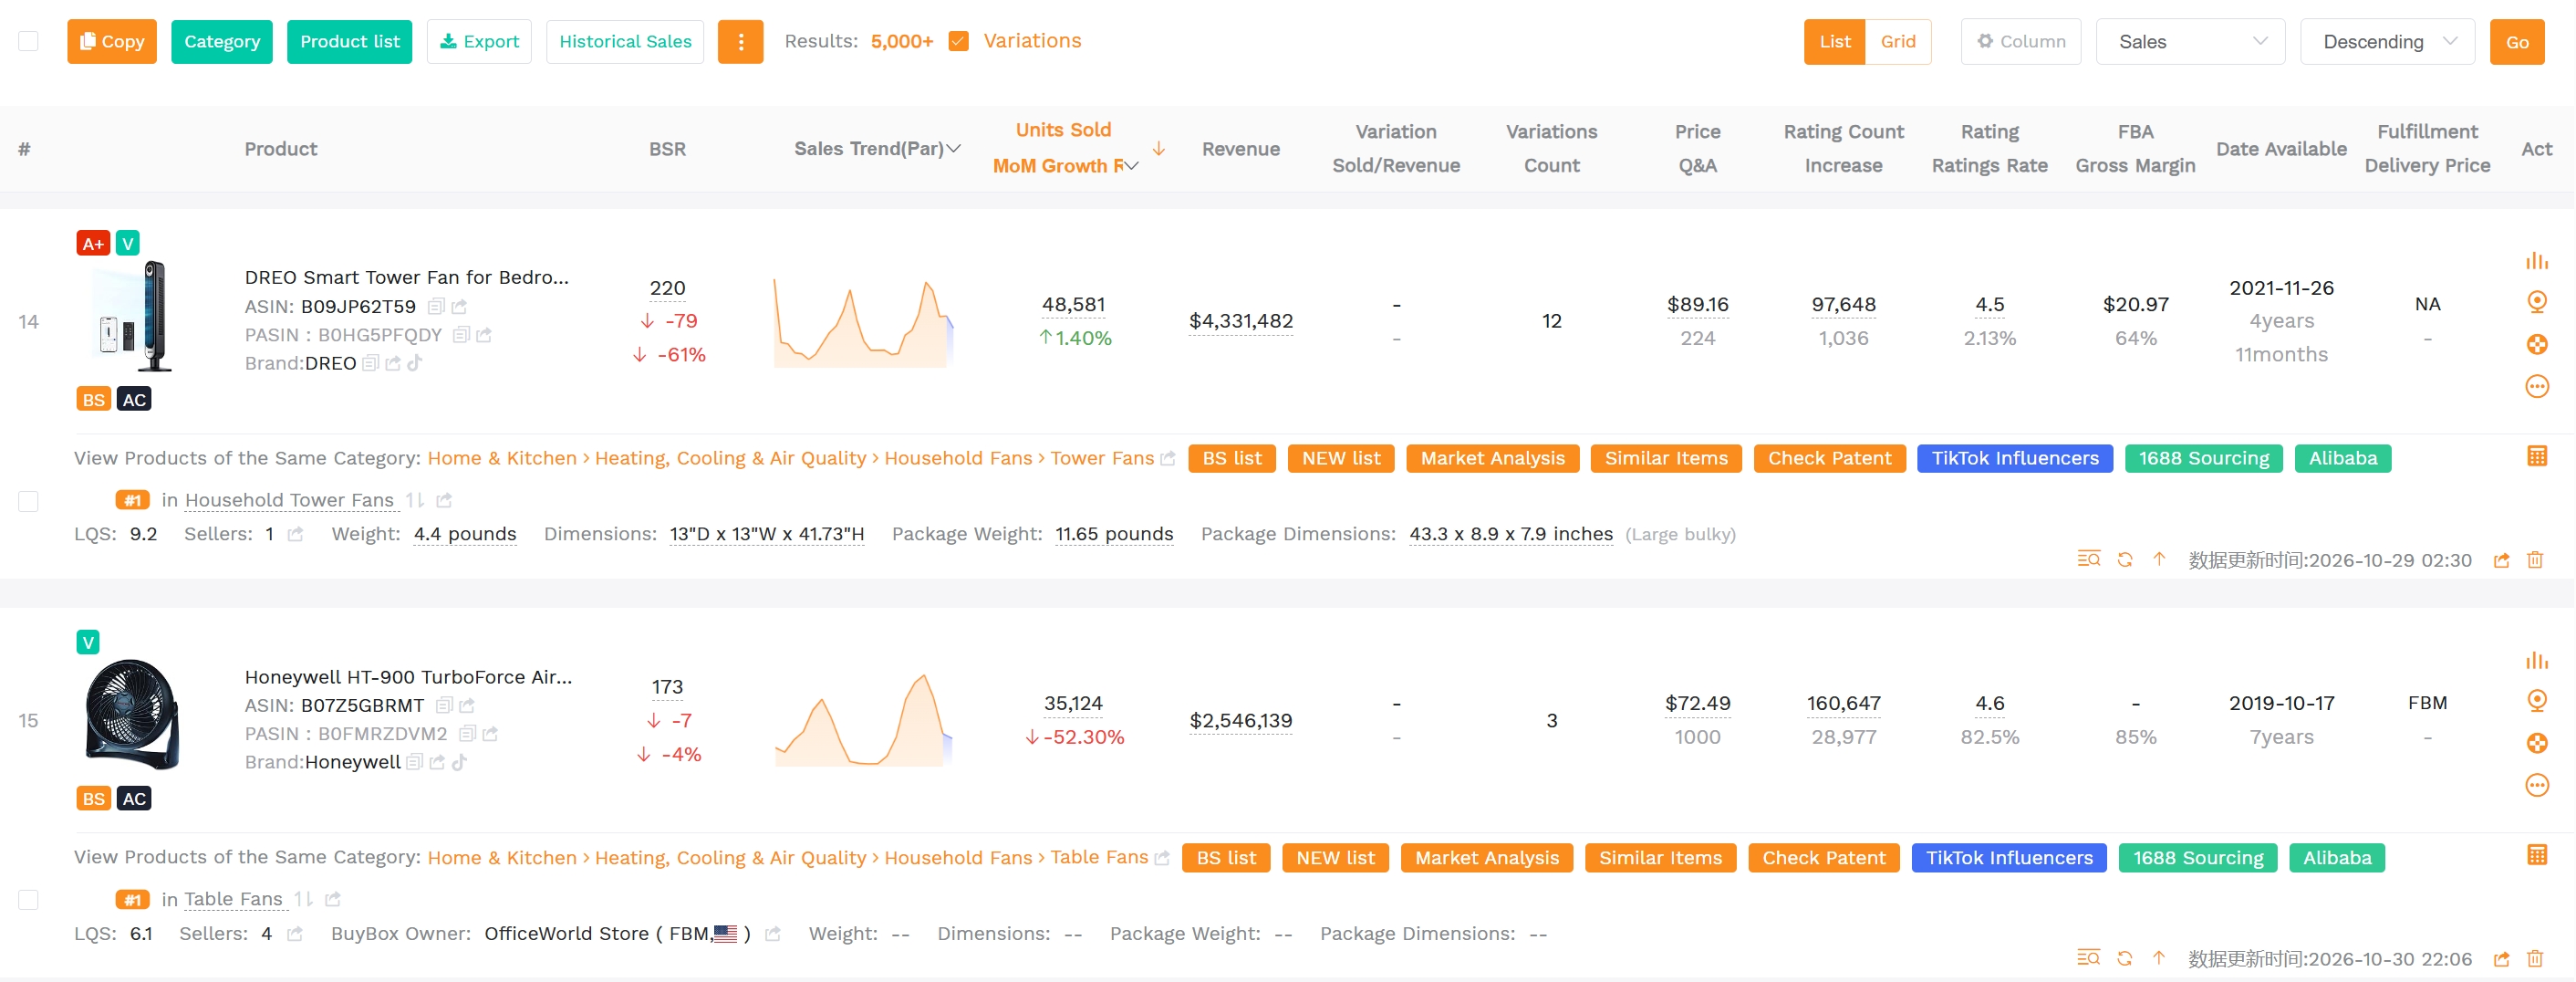Screen dimensions: 2576x982
Task: Expand the Sales Trend(Par) header dropdown
Action: coord(954,149)
